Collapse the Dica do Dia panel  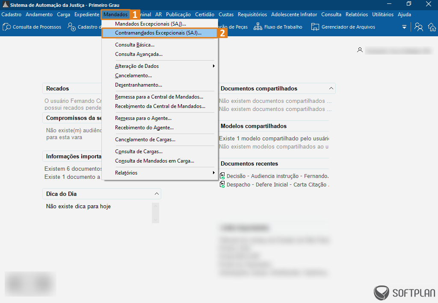(x=157, y=194)
